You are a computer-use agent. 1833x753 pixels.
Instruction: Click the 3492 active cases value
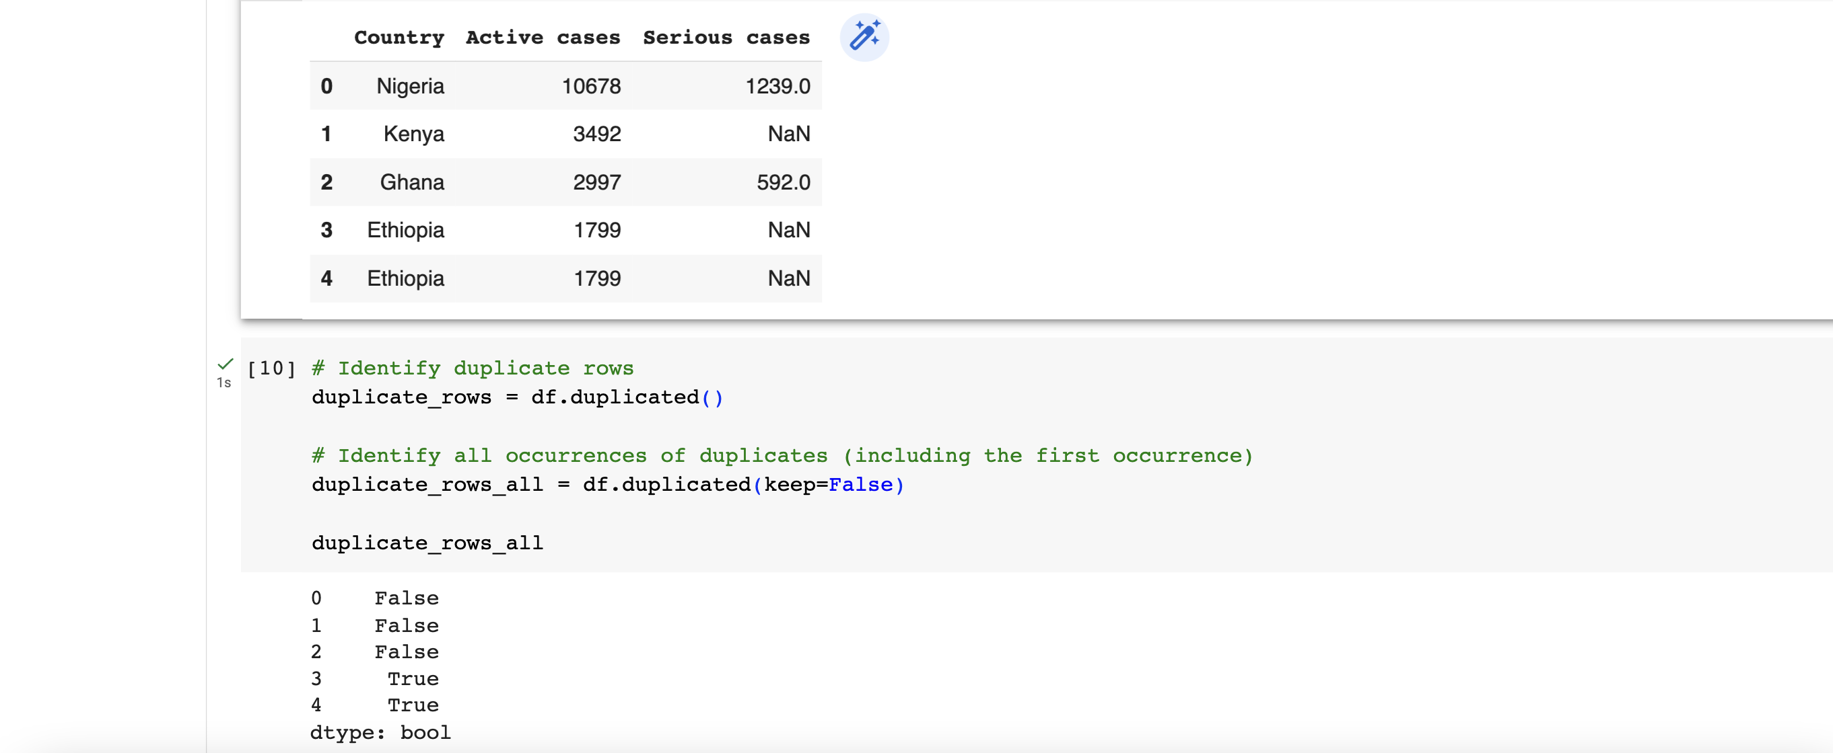(x=597, y=134)
